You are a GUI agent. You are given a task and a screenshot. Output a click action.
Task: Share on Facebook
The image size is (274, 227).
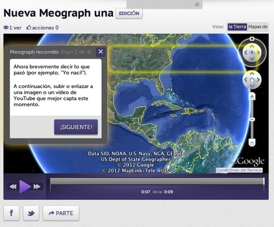(12, 213)
